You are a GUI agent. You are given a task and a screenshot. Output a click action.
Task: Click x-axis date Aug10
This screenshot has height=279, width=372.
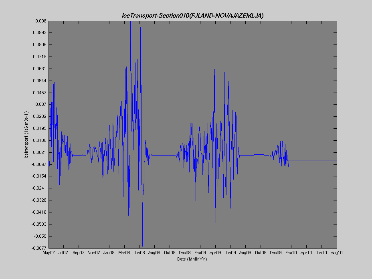[336, 253]
